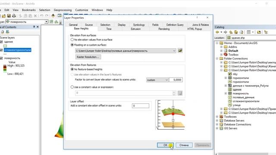The image size is (276, 155).
Task: Expand the AddIns folder node
Action: (221, 47)
